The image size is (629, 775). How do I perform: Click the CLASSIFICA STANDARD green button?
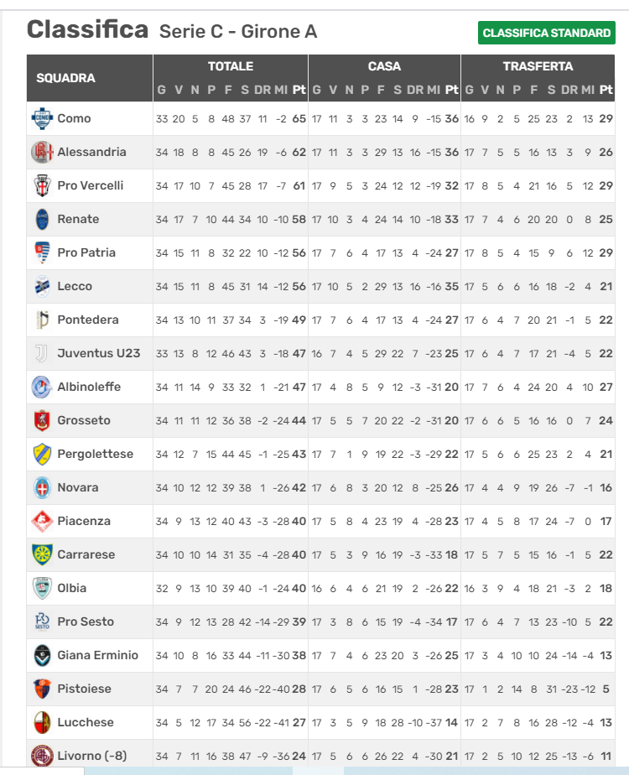[547, 33]
